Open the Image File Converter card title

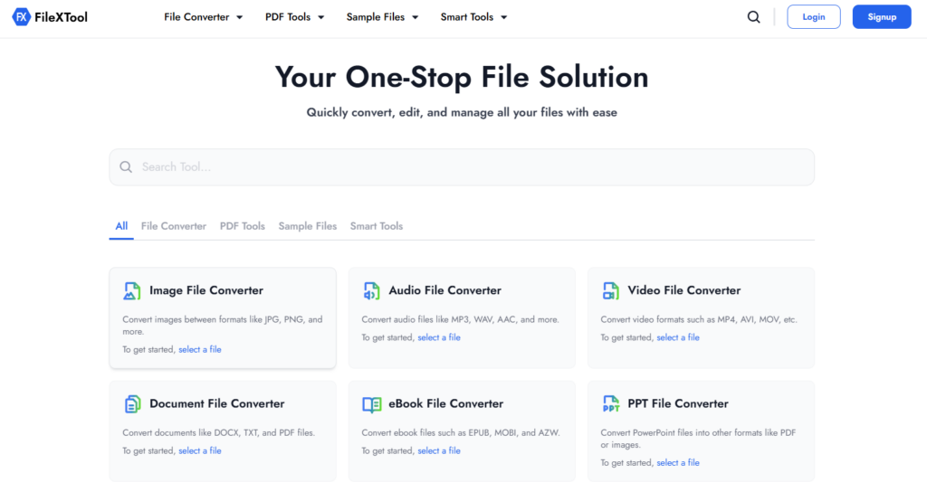(206, 290)
